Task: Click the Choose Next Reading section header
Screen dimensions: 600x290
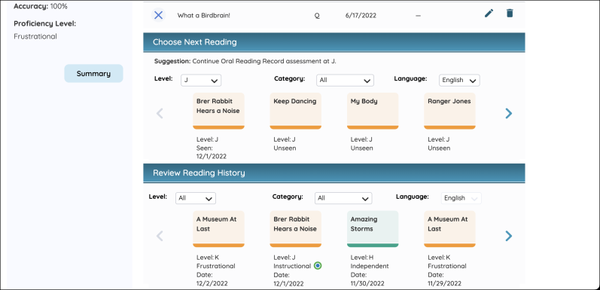Action: pyautogui.click(x=334, y=42)
